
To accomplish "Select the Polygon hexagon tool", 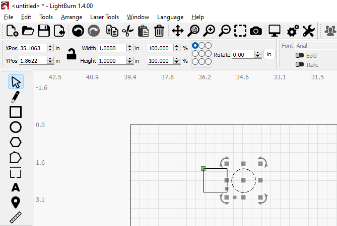I will pyautogui.click(x=16, y=142).
